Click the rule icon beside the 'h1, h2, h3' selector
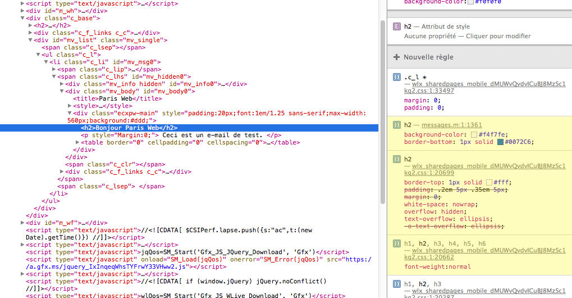The image size is (572, 298). click(x=396, y=284)
